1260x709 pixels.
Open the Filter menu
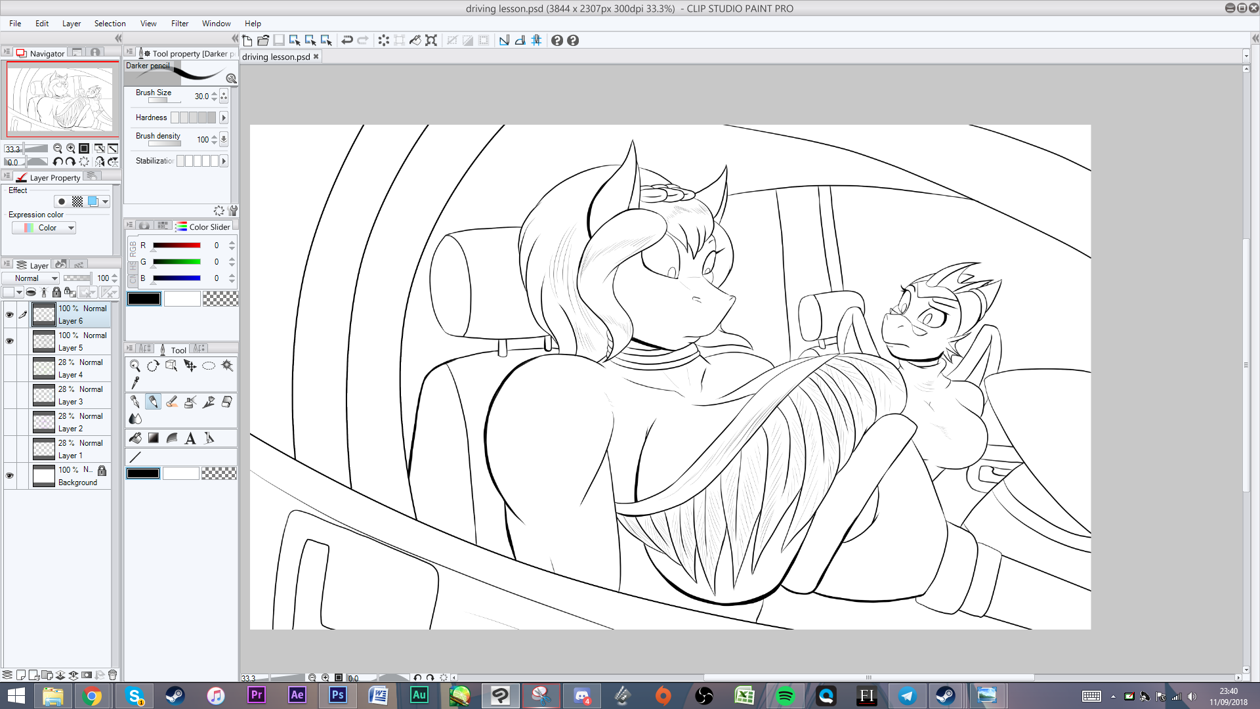coord(179,24)
